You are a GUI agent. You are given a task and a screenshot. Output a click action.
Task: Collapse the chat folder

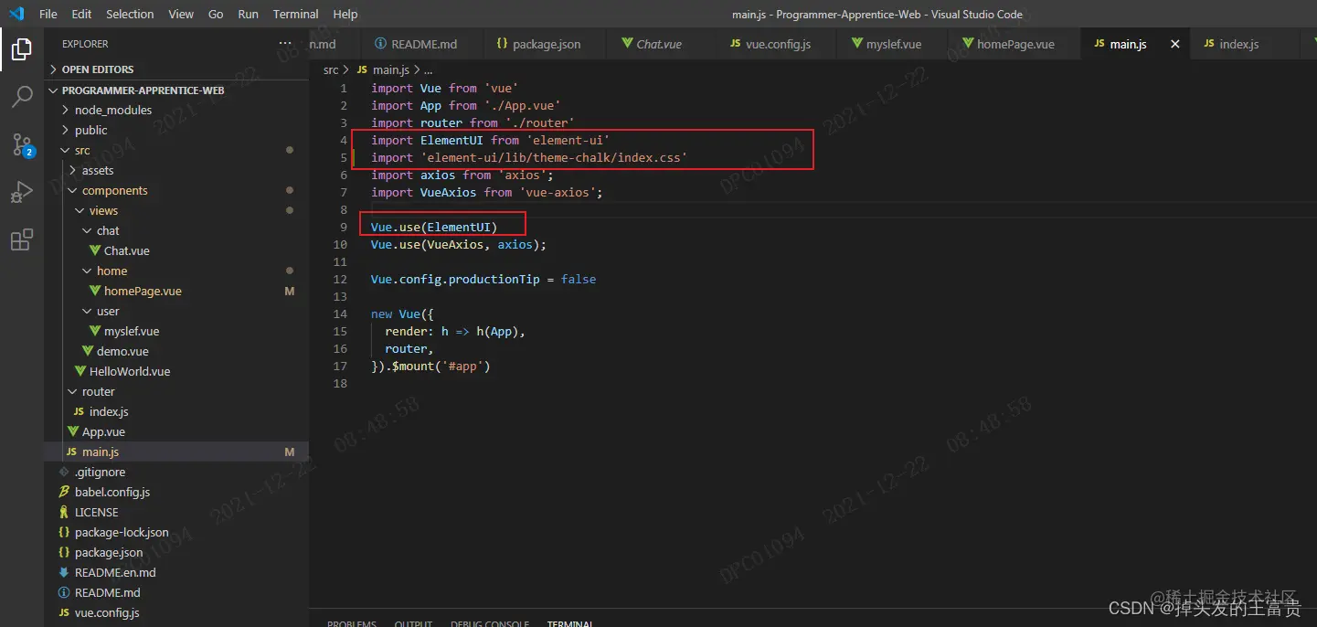88,230
